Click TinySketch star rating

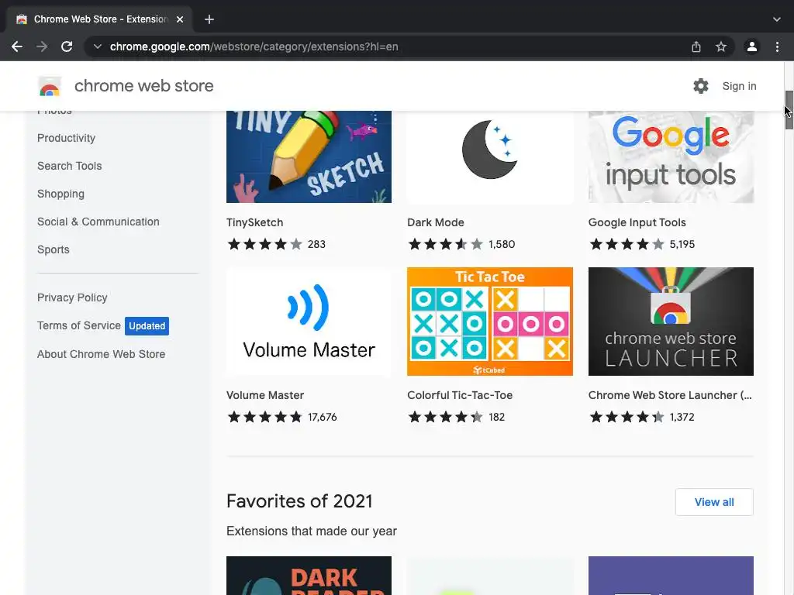[x=265, y=244]
